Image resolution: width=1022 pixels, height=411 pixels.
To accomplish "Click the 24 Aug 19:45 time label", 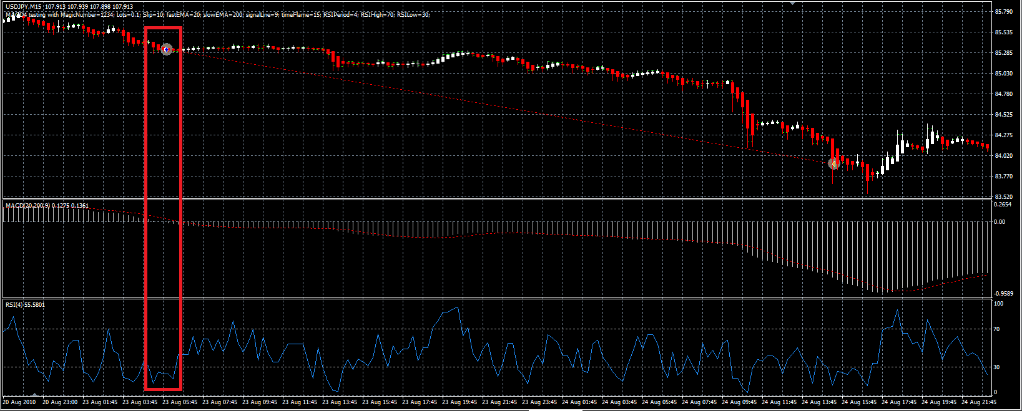I will [x=939, y=402].
